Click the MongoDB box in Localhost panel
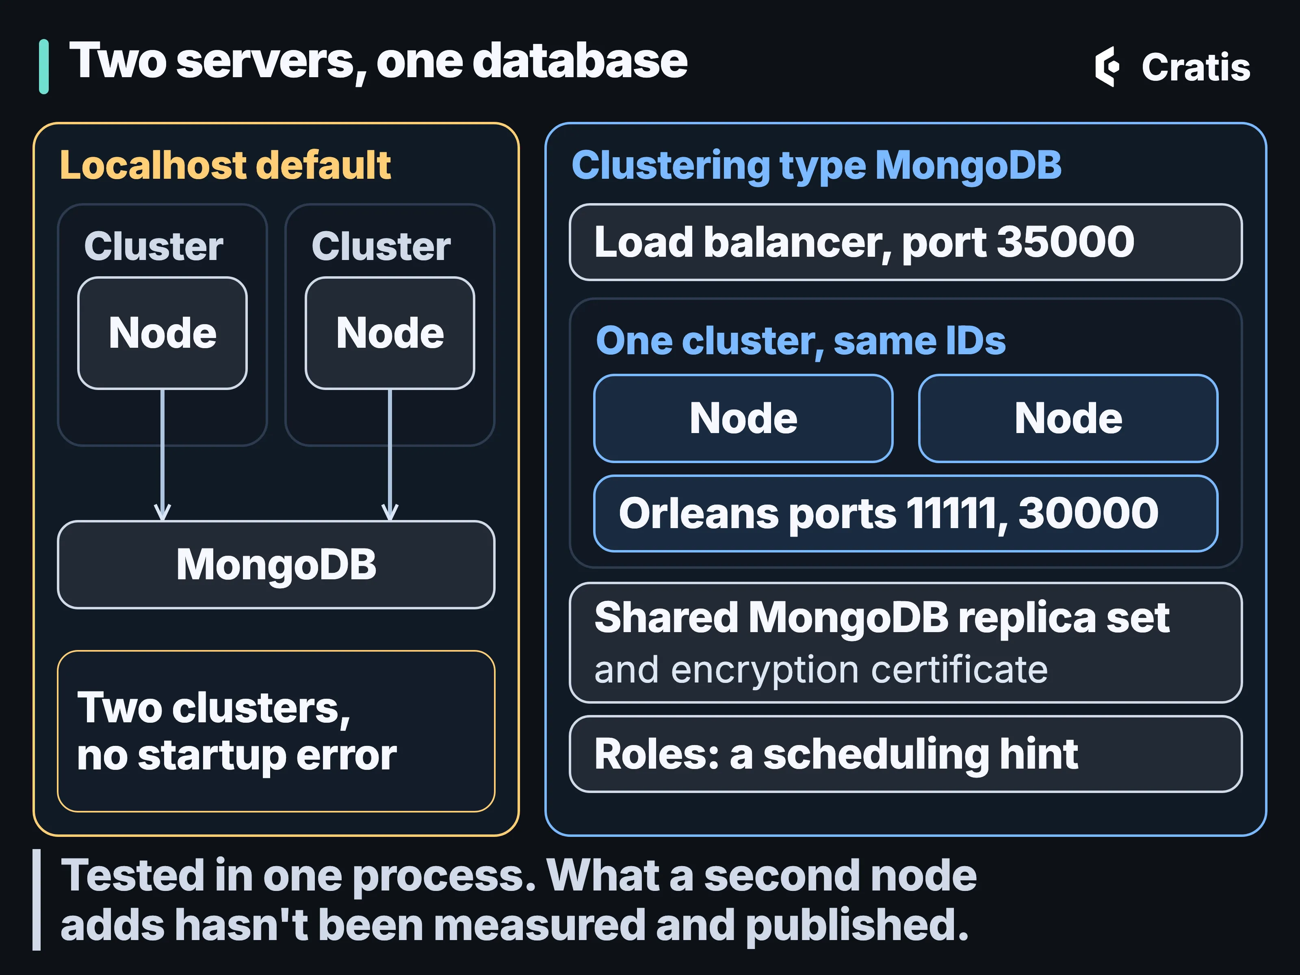1300x975 pixels. 276,565
